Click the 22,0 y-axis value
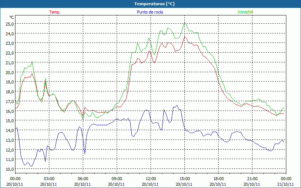This screenshot has height=188, width=301. [10, 53]
